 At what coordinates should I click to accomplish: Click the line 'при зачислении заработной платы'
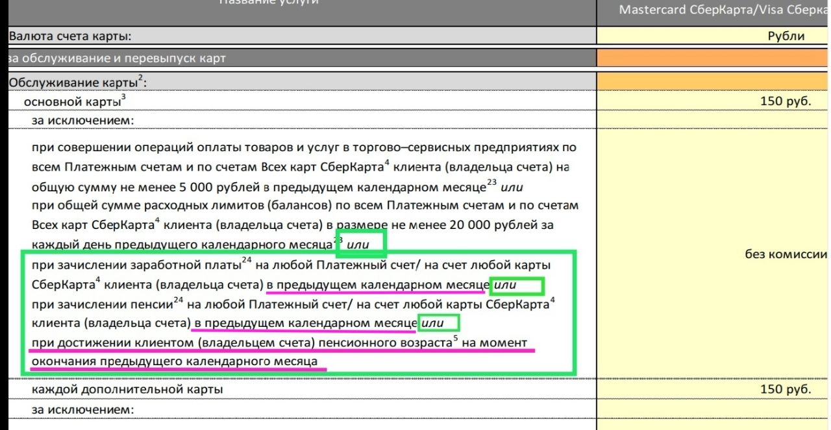(291, 265)
